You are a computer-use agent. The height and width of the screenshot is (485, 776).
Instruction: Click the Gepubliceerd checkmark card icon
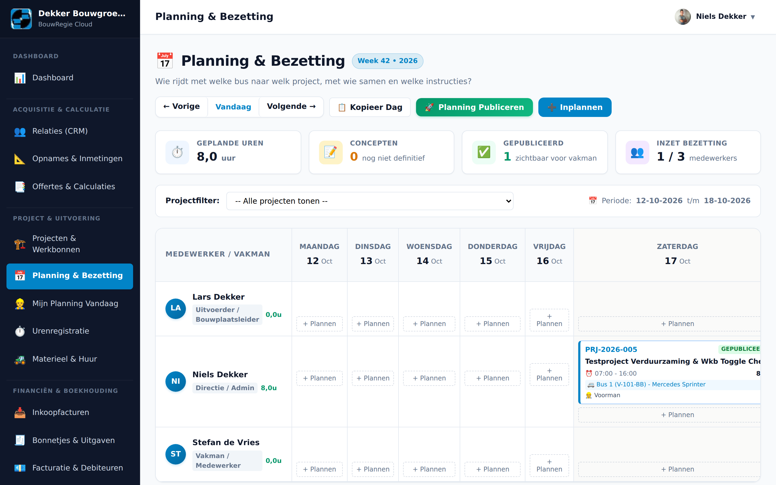484,152
